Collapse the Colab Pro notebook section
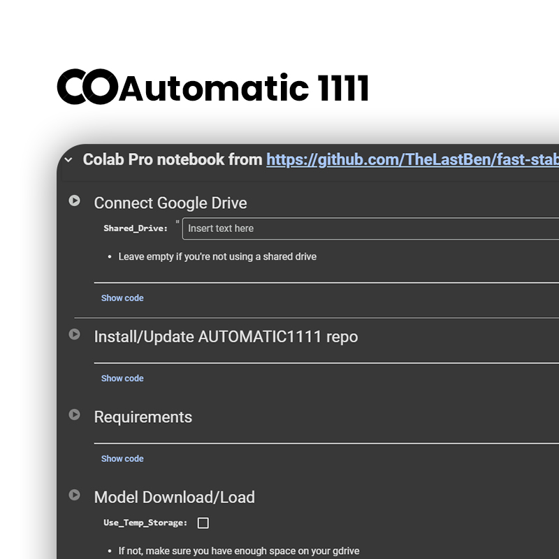The width and height of the screenshot is (559, 559). tap(68, 160)
